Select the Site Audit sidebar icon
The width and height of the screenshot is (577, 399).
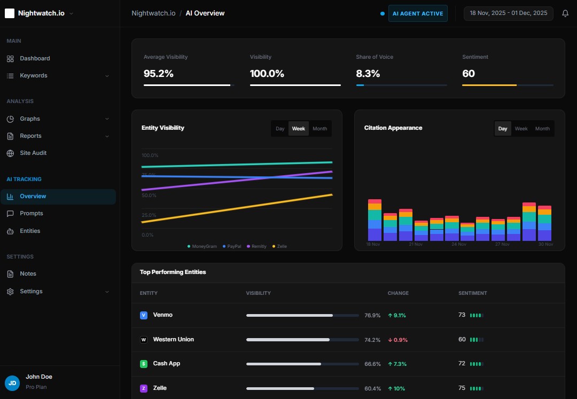(x=12, y=153)
